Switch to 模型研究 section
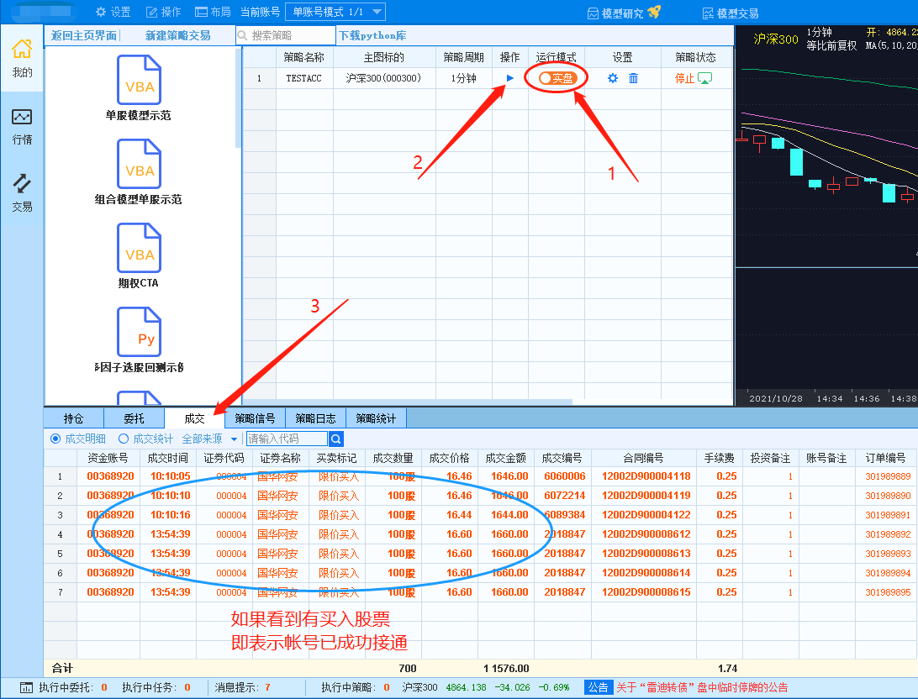Viewport: 918px width, 699px height. tap(622, 13)
